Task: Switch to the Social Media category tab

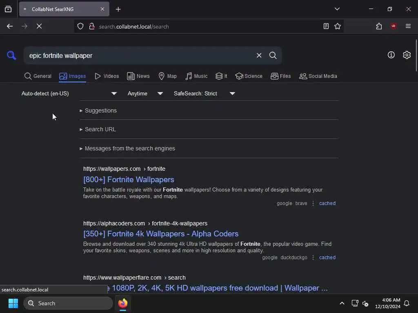Action: coord(318,76)
